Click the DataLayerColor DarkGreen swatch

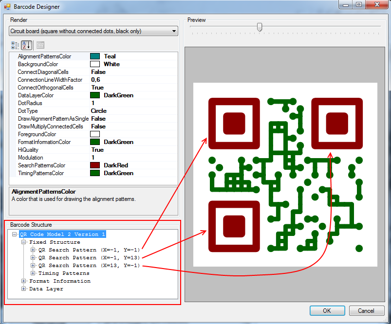[x=95, y=95]
